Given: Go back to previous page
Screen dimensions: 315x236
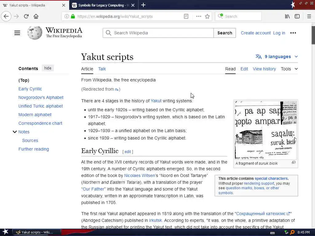Looking at the screenshot, I should 6,16.
